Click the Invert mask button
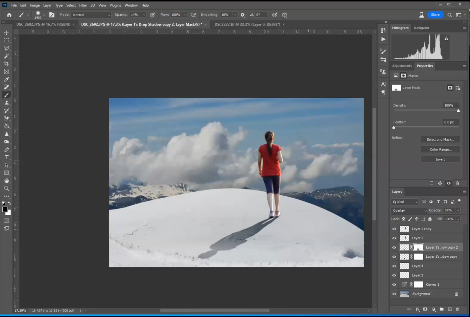The image size is (470, 317). (x=440, y=159)
